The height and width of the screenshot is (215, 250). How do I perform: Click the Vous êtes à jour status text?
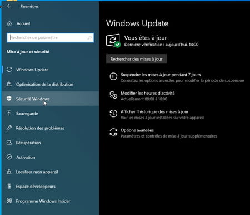click(146, 38)
